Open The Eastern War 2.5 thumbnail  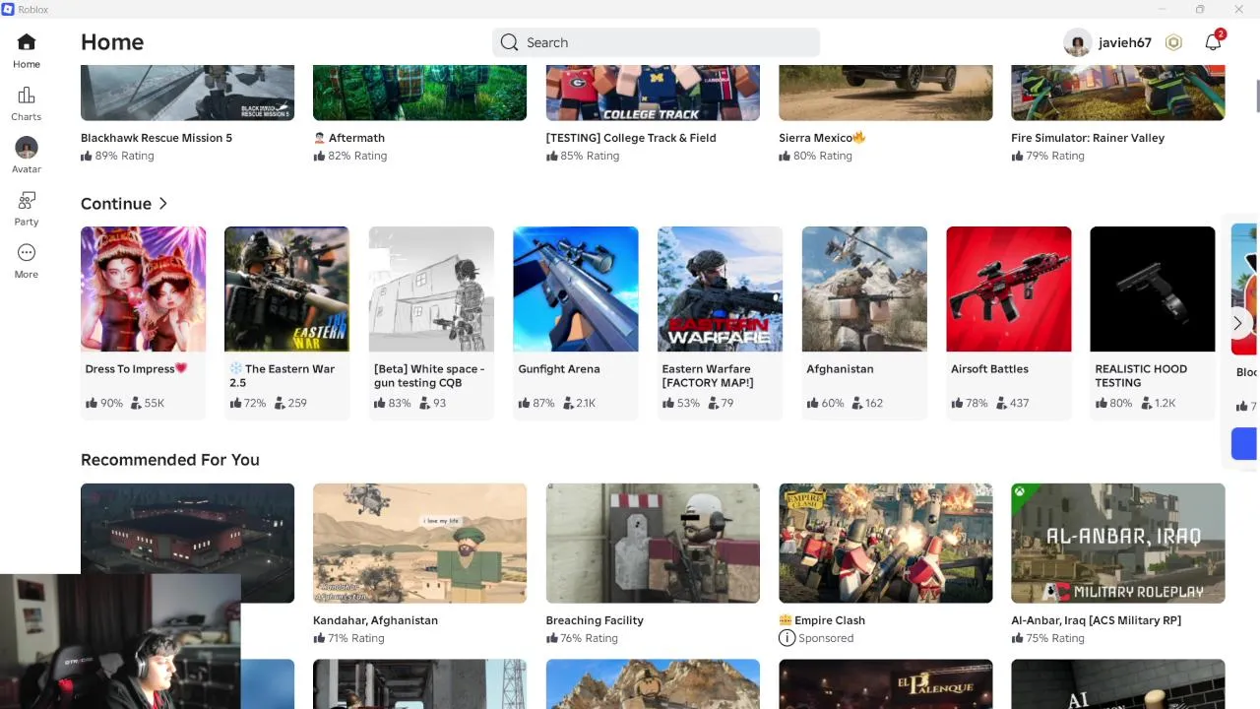click(286, 289)
